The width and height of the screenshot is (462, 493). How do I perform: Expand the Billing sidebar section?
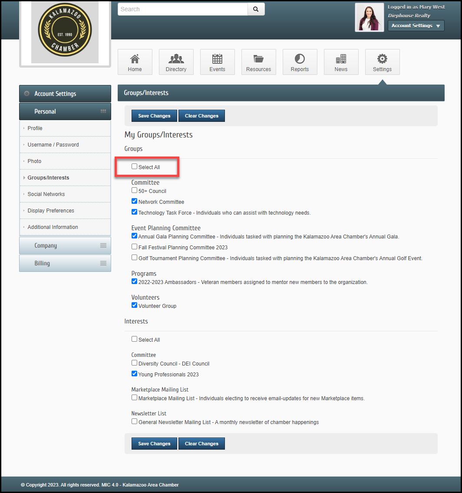pos(65,263)
